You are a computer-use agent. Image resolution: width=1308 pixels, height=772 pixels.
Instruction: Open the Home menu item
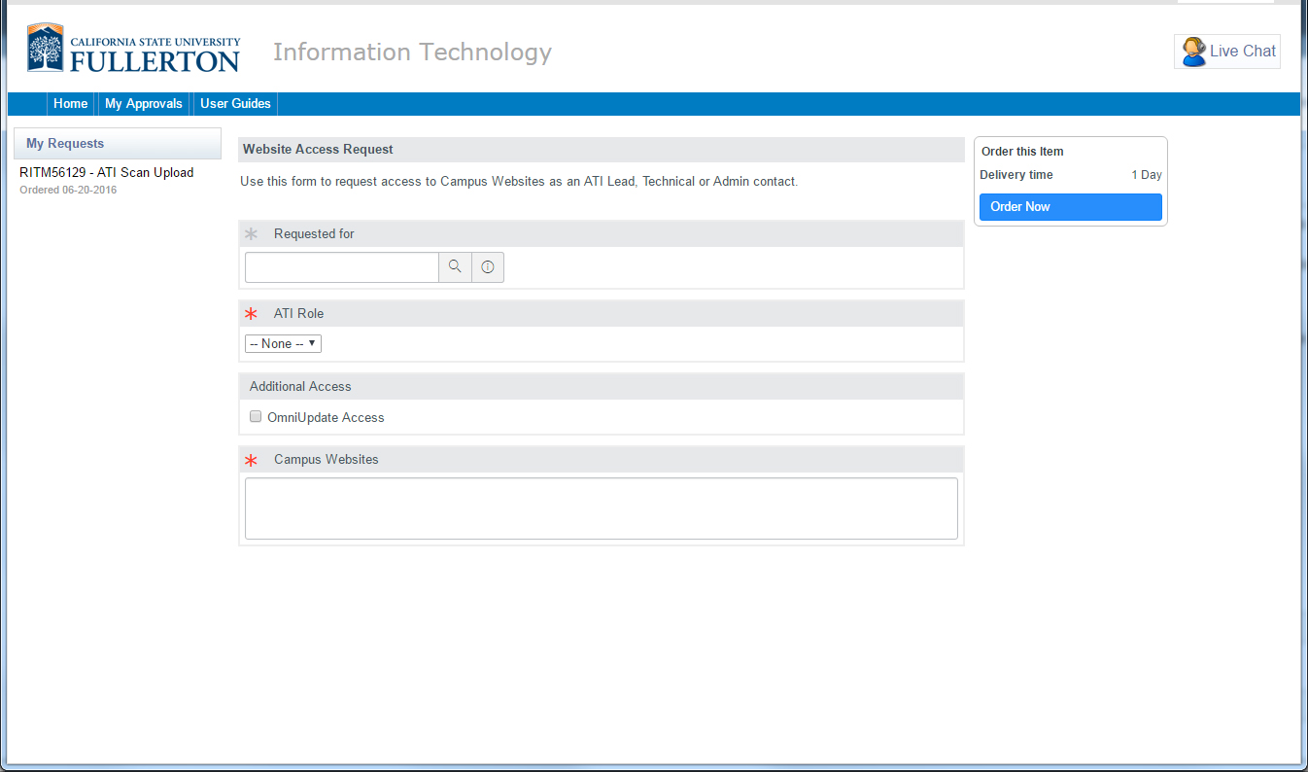click(70, 104)
